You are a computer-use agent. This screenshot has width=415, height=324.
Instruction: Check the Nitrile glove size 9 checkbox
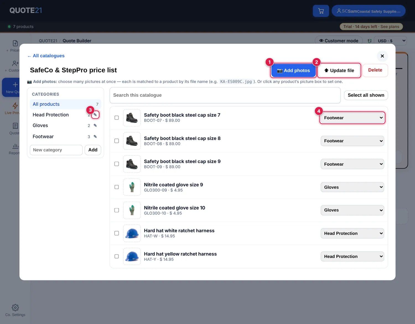117,187
